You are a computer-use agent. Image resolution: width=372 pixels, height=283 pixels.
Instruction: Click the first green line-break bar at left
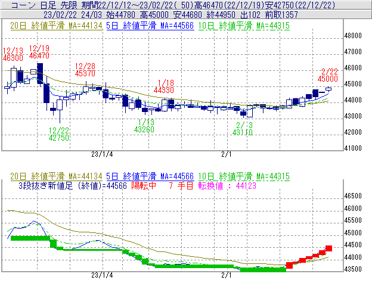click(x=30, y=238)
